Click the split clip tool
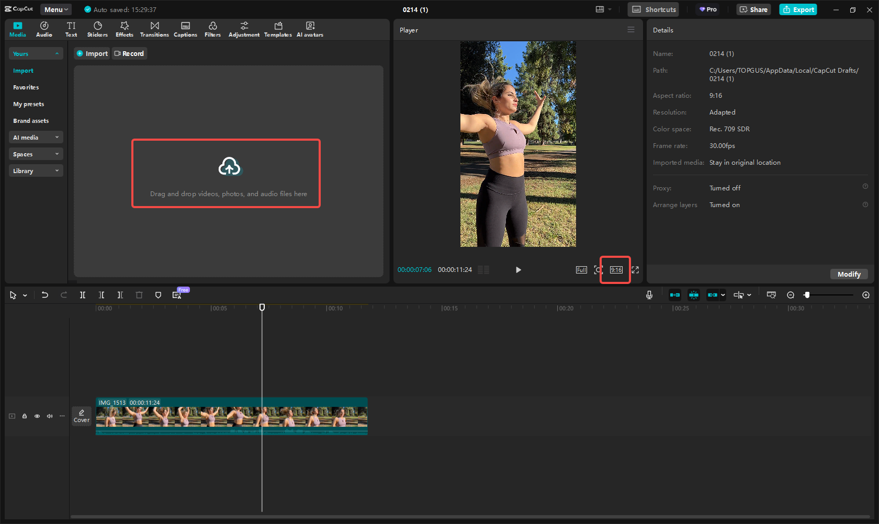Image resolution: width=879 pixels, height=524 pixels. (x=83, y=295)
